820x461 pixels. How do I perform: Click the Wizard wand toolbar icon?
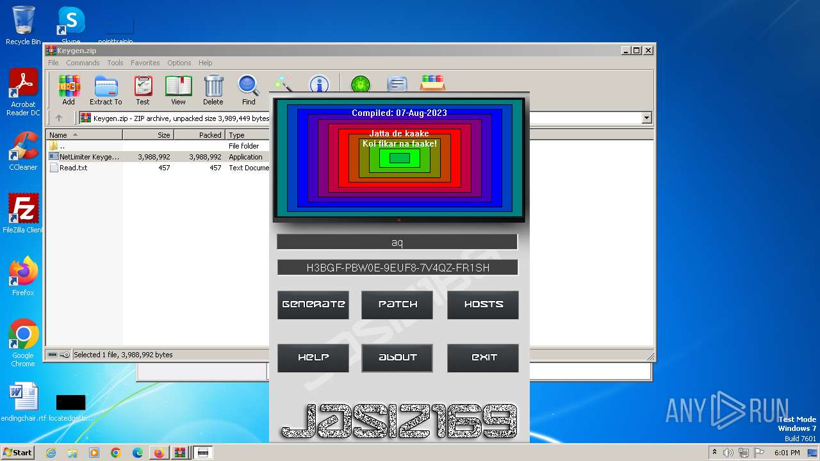(283, 85)
